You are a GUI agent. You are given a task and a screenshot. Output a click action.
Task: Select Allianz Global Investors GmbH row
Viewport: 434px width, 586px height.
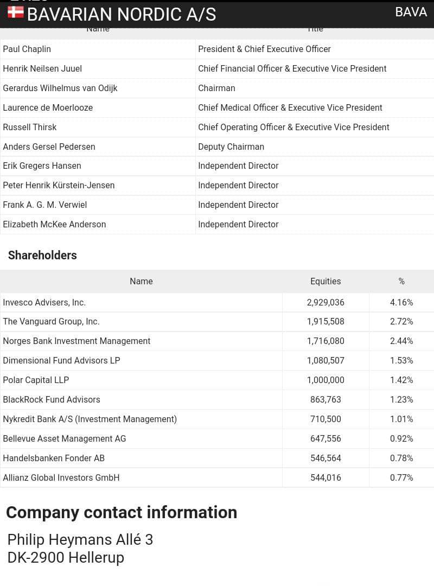tap(217, 477)
